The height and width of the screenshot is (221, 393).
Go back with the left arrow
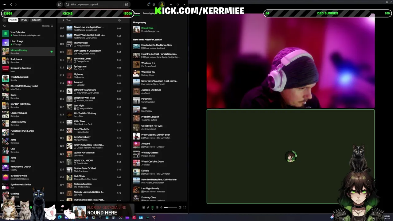pyautogui.click(x=11, y=4)
